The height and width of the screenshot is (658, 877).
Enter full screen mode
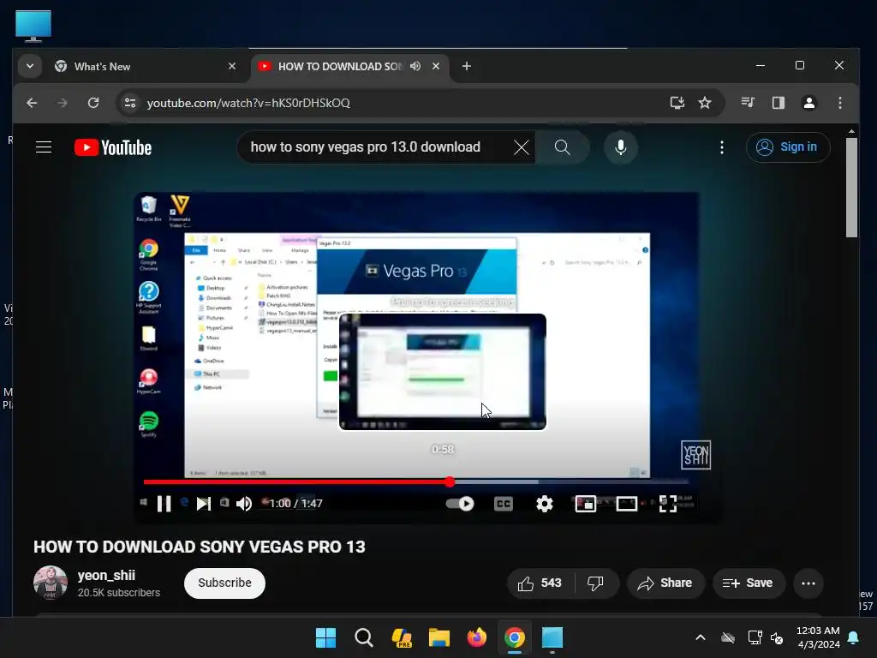point(668,504)
